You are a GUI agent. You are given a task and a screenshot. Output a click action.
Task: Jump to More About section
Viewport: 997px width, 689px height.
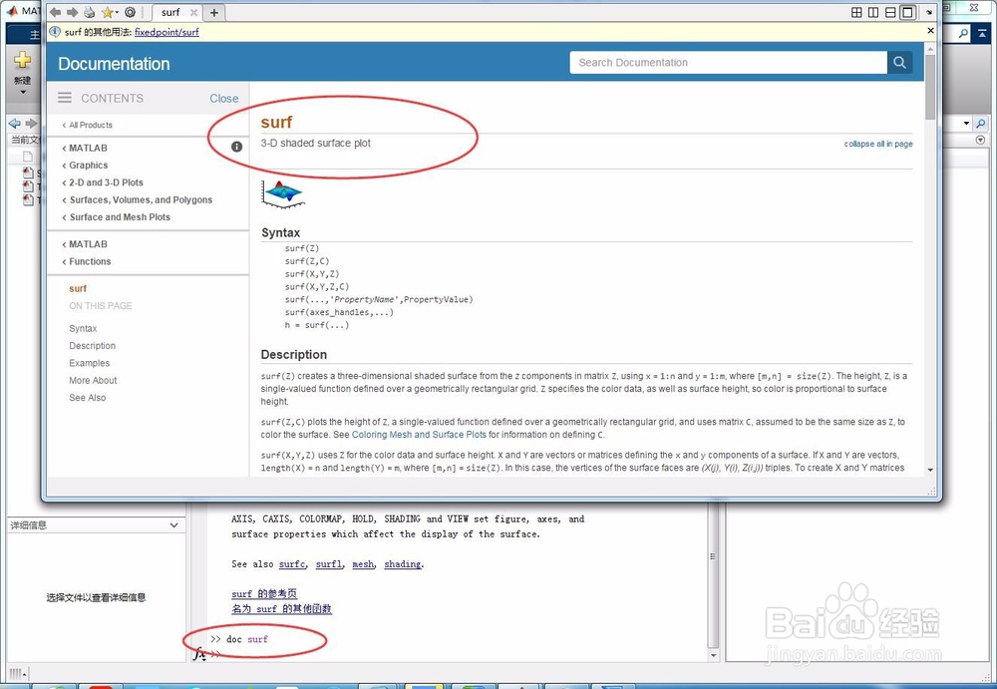pyautogui.click(x=93, y=380)
